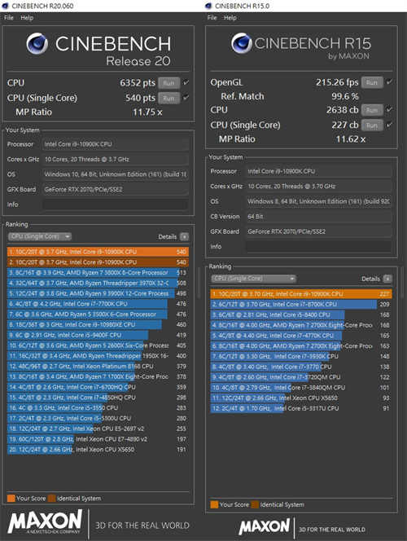This screenshot has height=541, width=407.
Task: Select the Ryzen 7 1700X row in R20
Action: (x=98, y=376)
